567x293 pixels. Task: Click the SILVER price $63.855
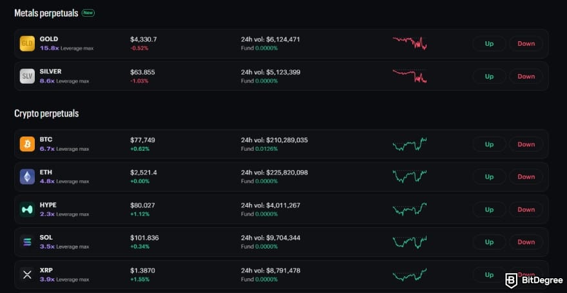pyautogui.click(x=142, y=72)
